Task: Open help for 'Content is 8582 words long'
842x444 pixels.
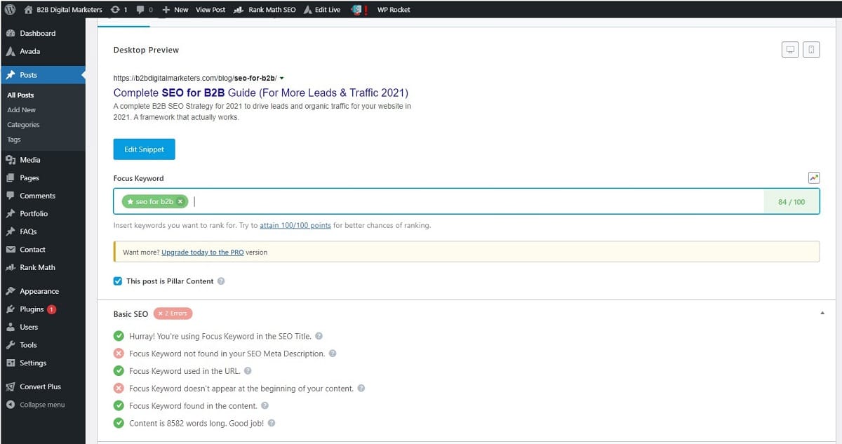Action: (x=272, y=424)
